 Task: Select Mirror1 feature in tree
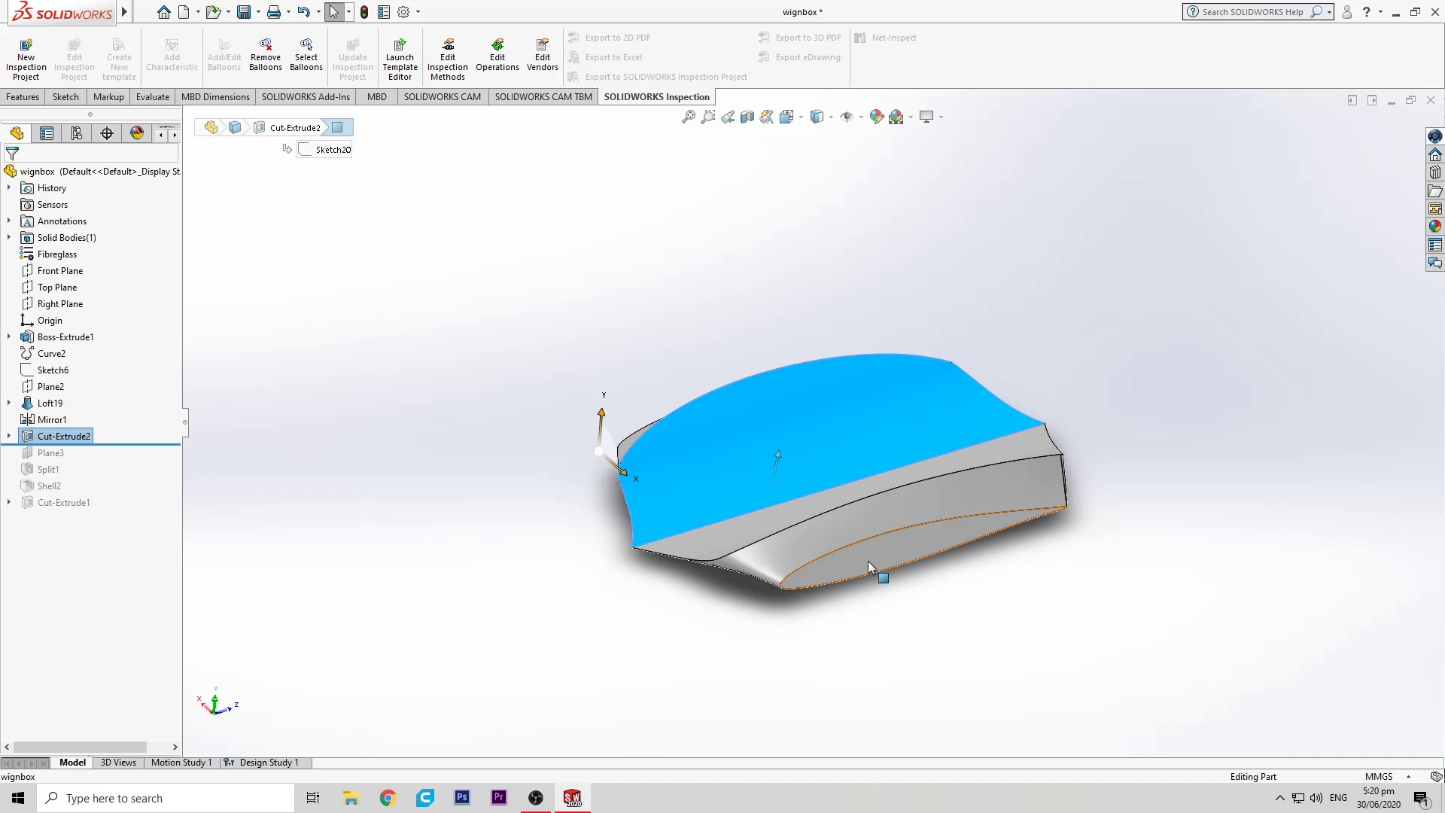click(x=52, y=420)
